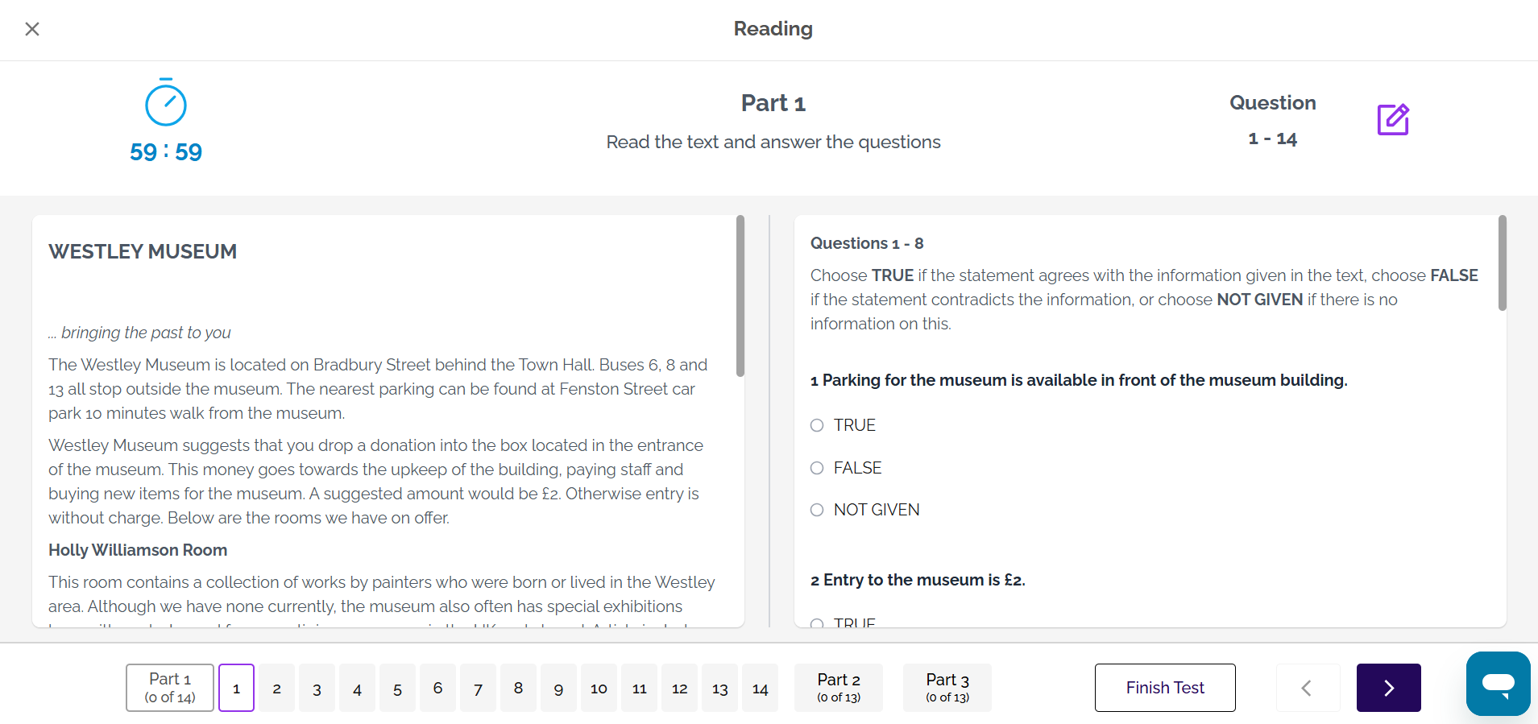Viewport: 1538px width, 724px height.
Task: Select TRUE for question 1
Action: point(817,425)
